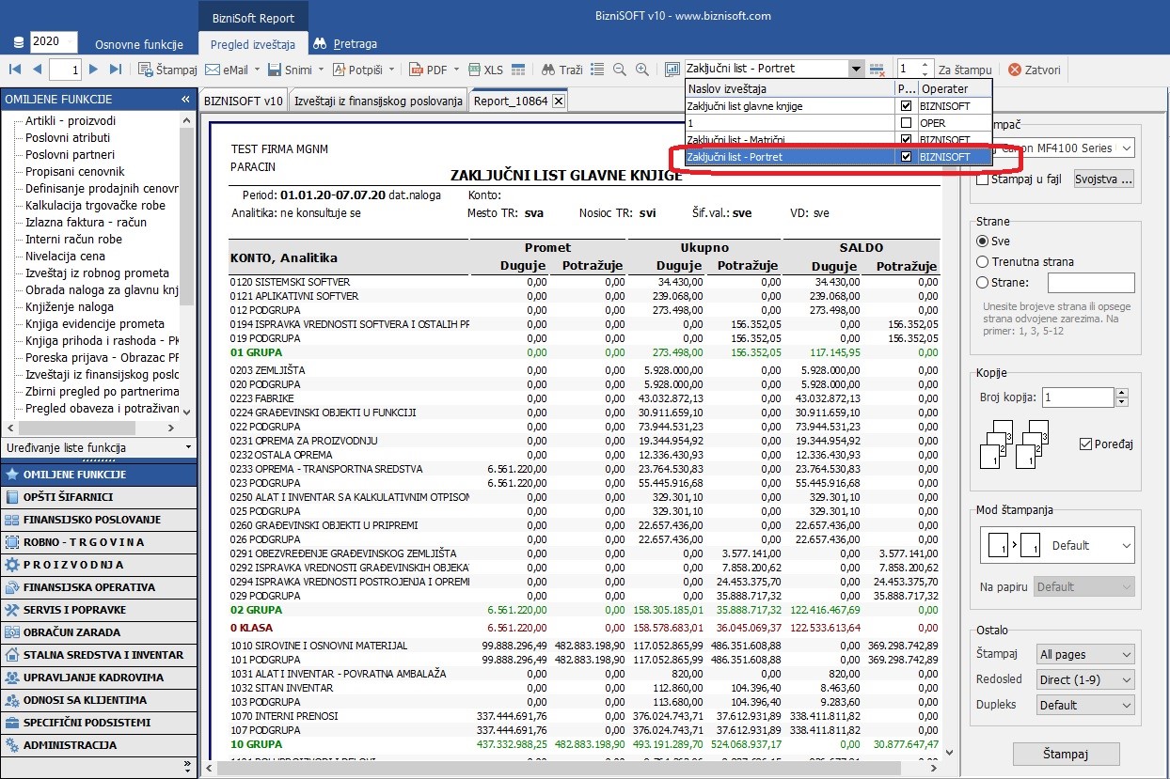Go to next report page
1170x779 pixels.
93,70
